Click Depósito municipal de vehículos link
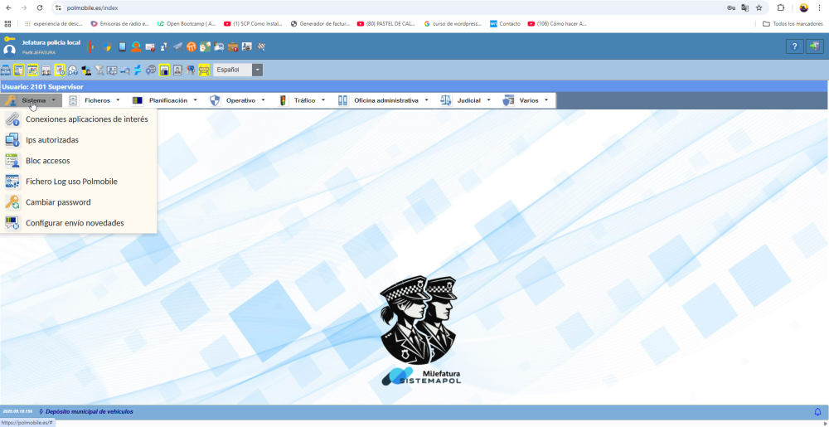 pos(89,412)
